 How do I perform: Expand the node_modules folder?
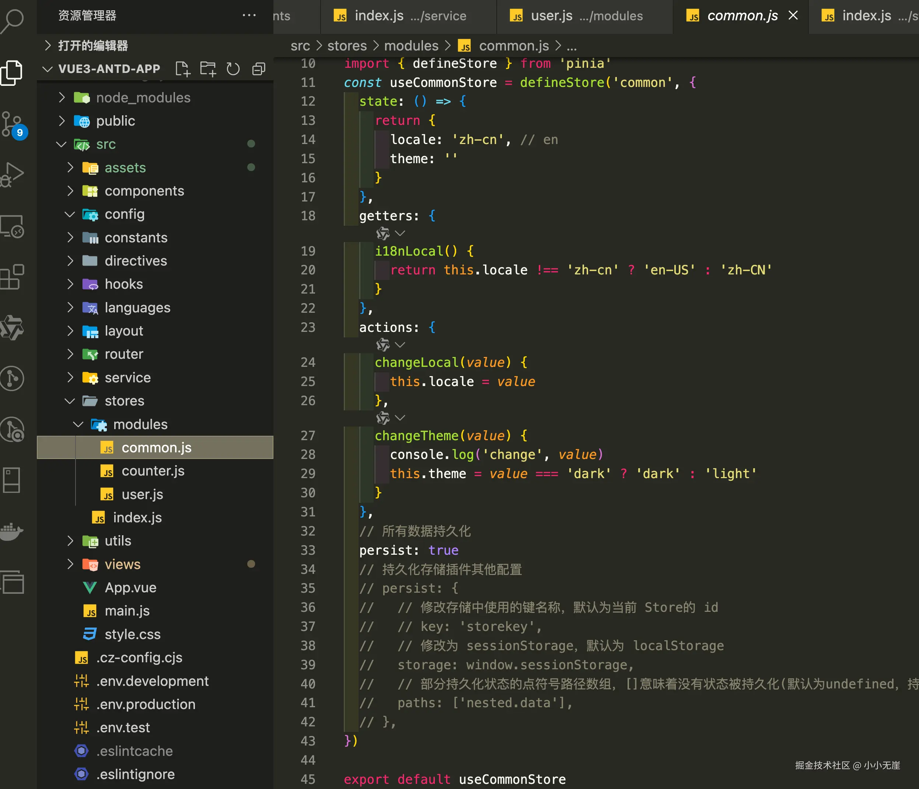coord(143,98)
